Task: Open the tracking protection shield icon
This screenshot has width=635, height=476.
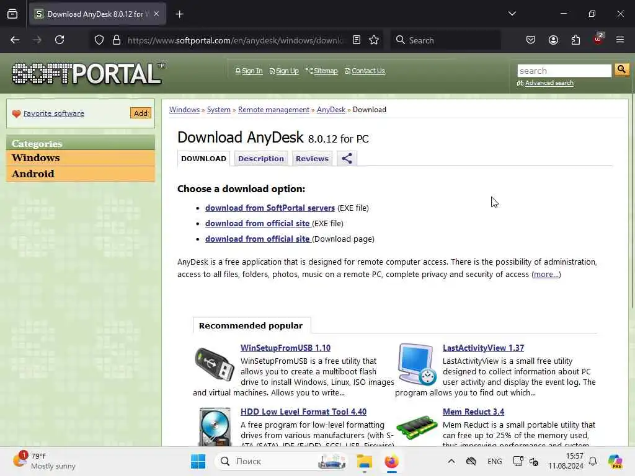Action: click(99, 40)
